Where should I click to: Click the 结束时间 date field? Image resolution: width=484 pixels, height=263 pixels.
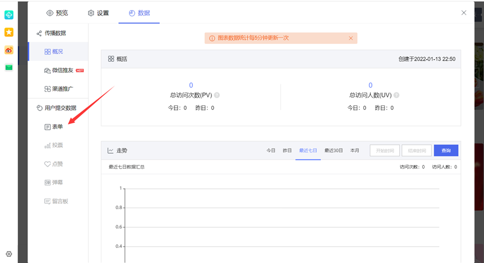(x=416, y=150)
